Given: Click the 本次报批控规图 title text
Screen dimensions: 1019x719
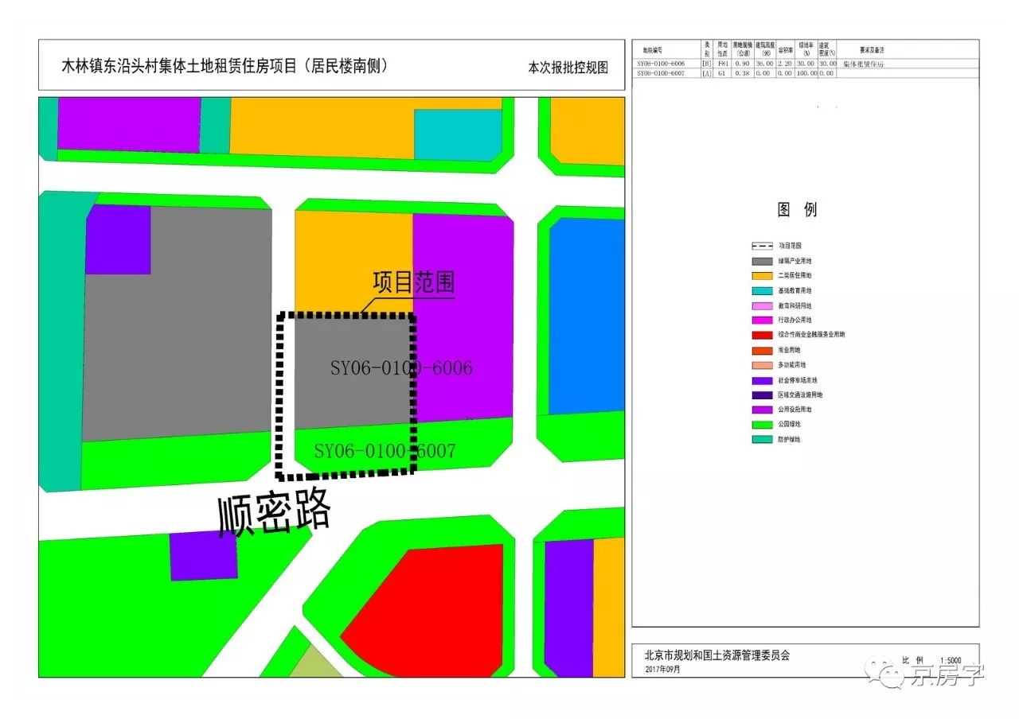Looking at the screenshot, I should [568, 68].
